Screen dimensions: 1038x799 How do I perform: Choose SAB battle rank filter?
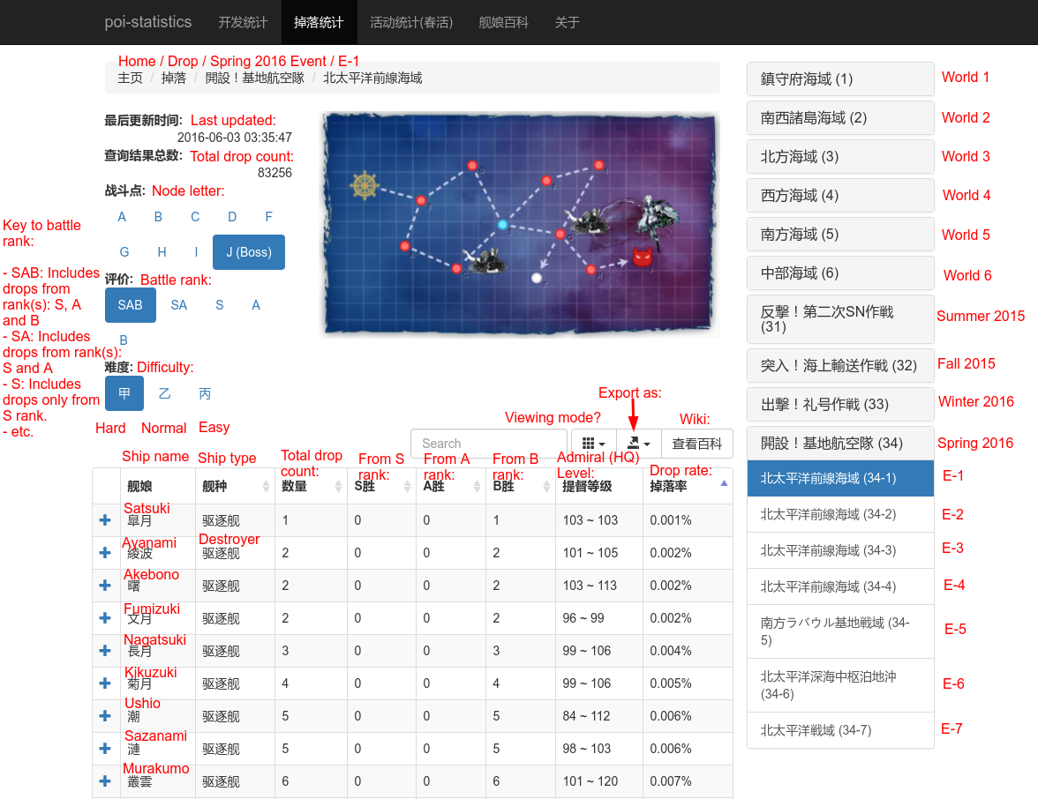pyautogui.click(x=131, y=305)
